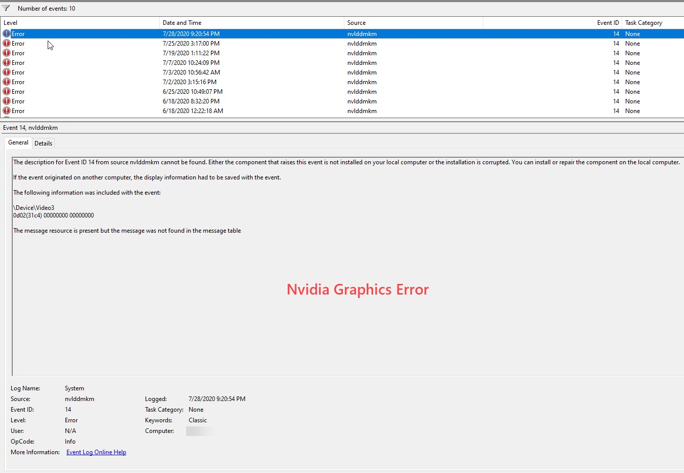Click the Log Name value "System"
Viewport: 684px width, 473px height.
point(75,388)
